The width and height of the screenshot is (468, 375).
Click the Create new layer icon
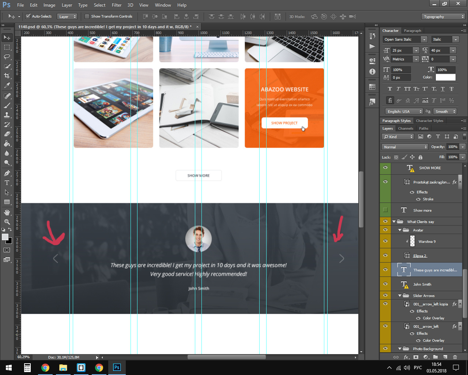tap(445, 357)
